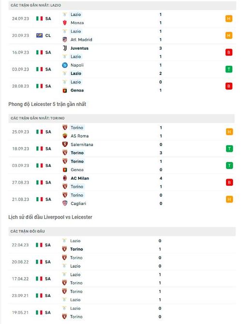This screenshot has height=324, width=242.
Task: Click the AS Roma crest icon
Action: pos(65,136)
